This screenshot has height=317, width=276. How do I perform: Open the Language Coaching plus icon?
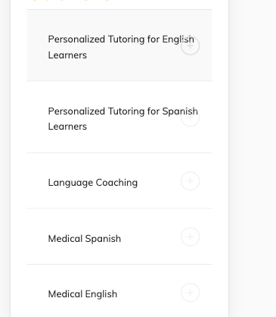(191, 181)
